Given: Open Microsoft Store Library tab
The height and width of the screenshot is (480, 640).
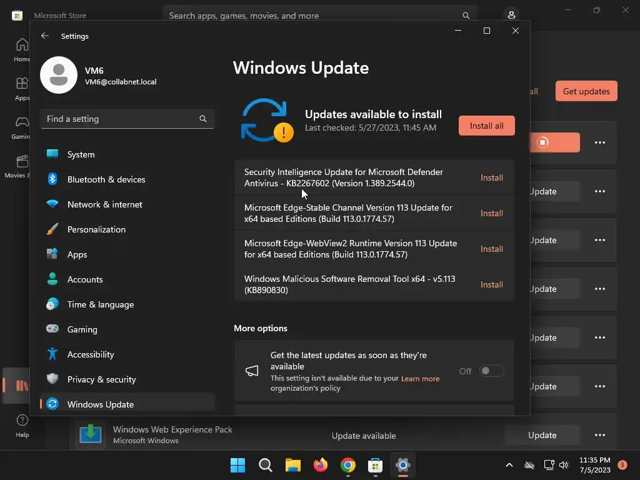Looking at the screenshot, I should (17, 385).
